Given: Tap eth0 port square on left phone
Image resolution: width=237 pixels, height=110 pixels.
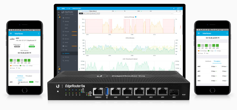Looking at the screenshot, I should (x=11, y=60).
